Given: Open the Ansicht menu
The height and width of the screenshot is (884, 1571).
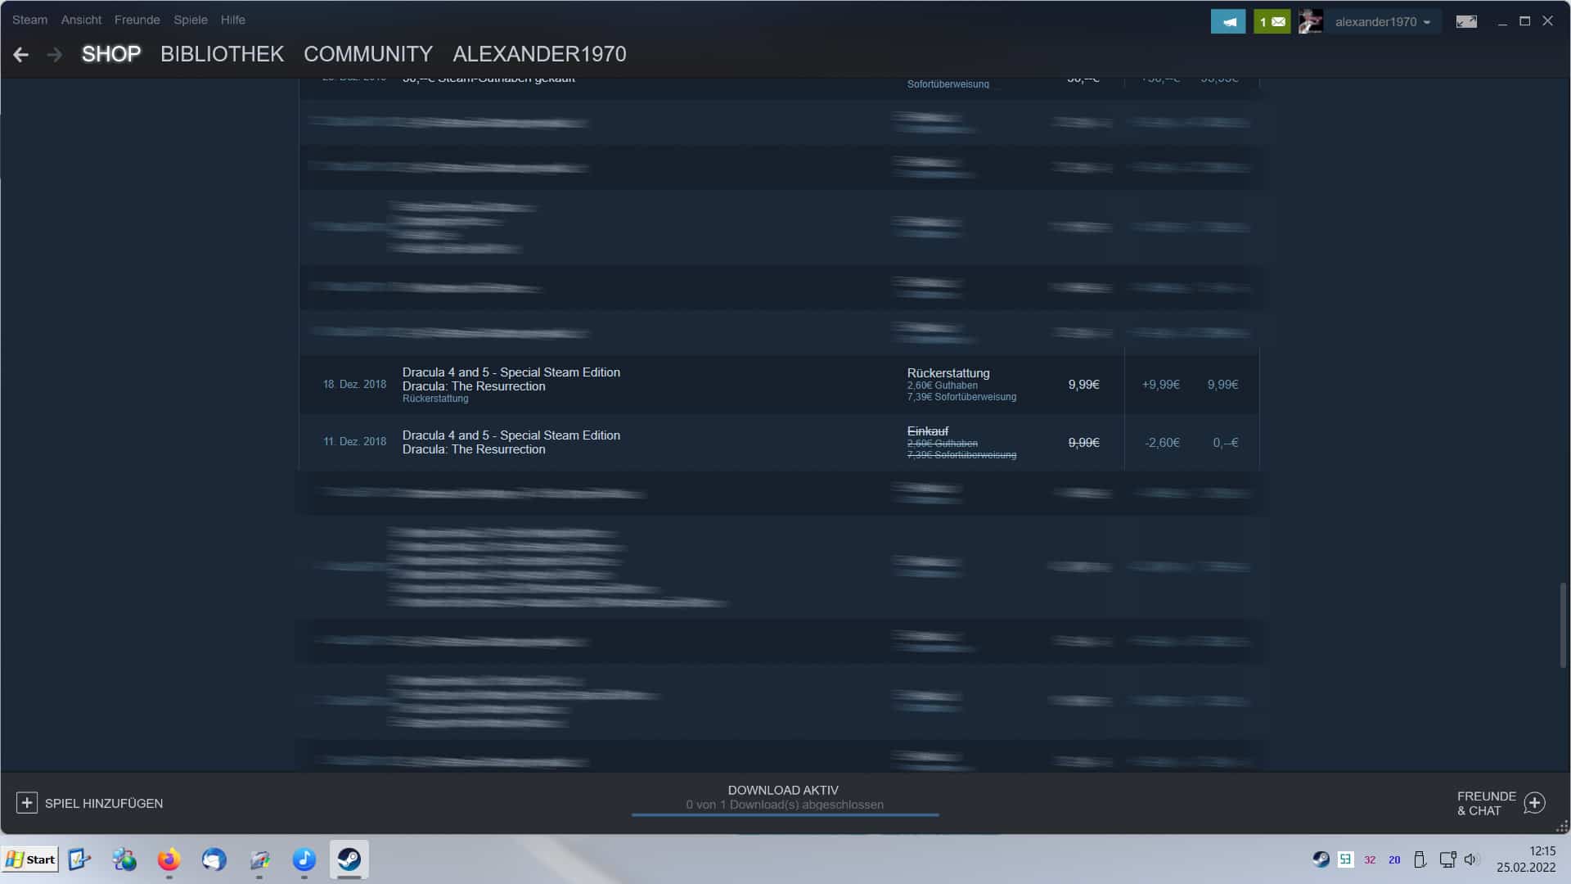Looking at the screenshot, I should click(x=81, y=20).
